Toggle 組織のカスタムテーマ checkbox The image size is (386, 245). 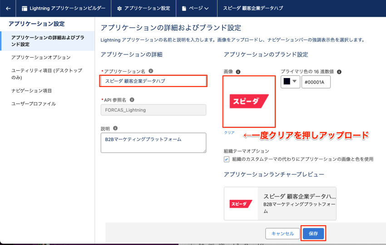point(227,159)
